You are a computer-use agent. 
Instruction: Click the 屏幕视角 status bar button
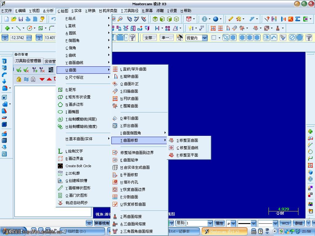click(102, 223)
